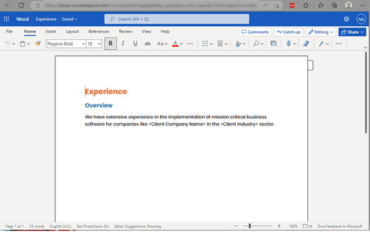The height and width of the screenshot is (232, 370).
Task: Open the font color dropdown arrow
Action: [x=181, y=44]
